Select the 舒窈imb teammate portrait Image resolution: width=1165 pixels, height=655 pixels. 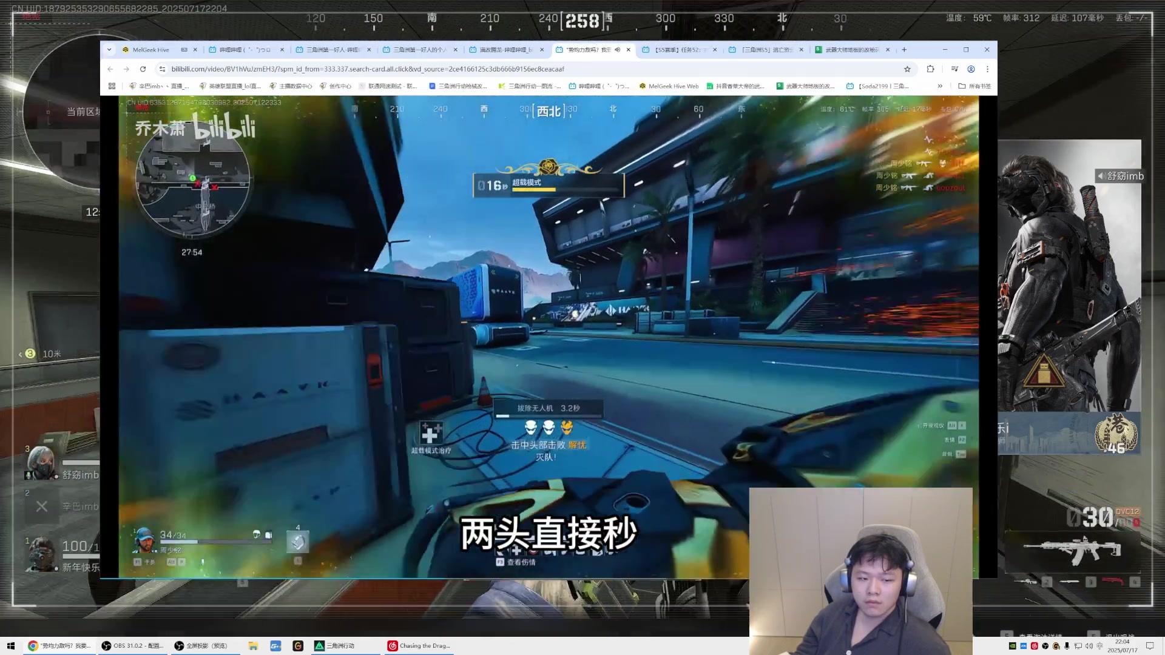40,463
